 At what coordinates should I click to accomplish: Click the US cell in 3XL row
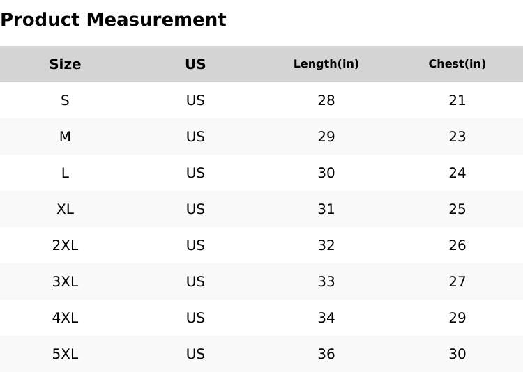[x=195, y=281]
